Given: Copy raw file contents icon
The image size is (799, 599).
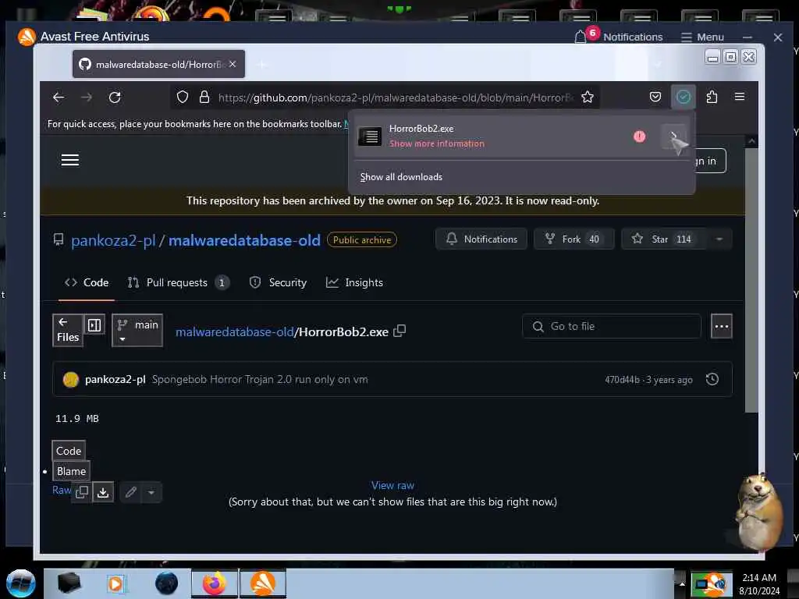Looking at the screenshot, I should (x=81, y=492).
